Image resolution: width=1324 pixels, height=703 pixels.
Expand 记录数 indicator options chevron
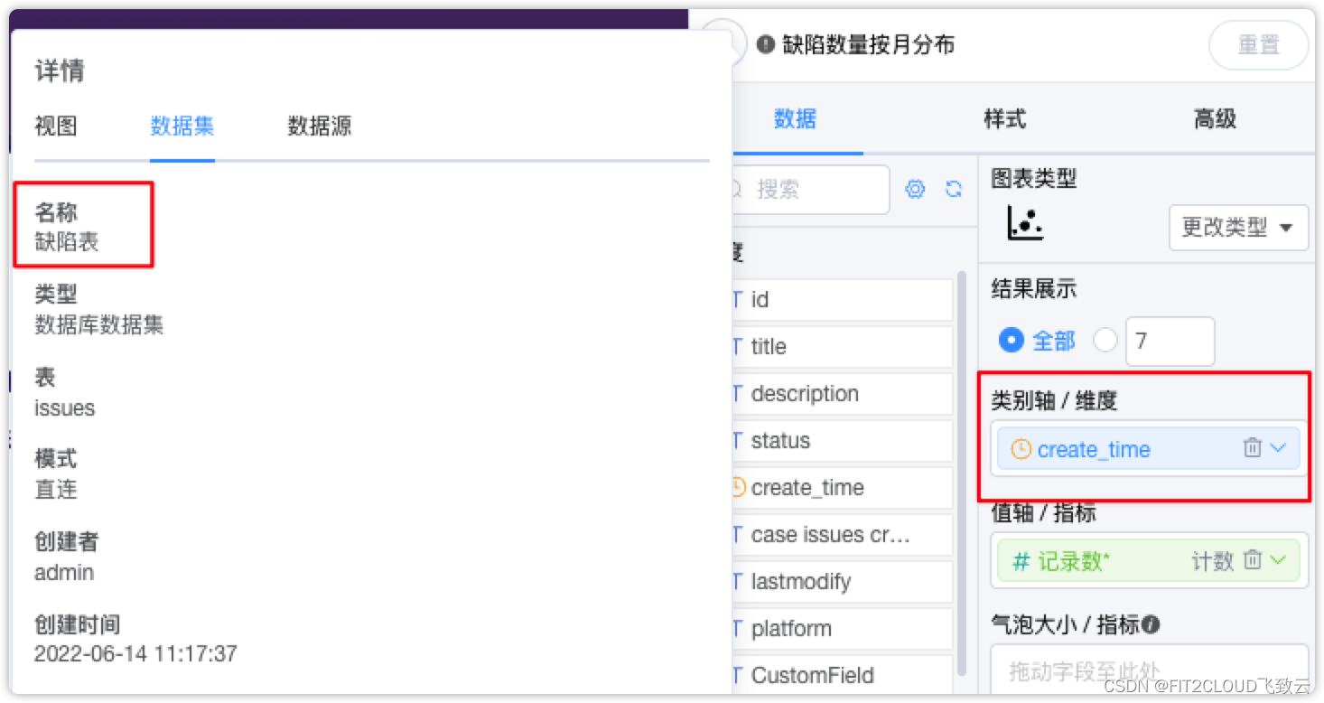pyautogui.click(x=1278, y=560)
